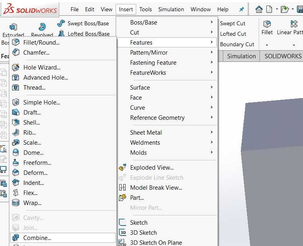This screenshot has width=303, height=246.
Task: Open the New document dropdown arrow
Action: click(x=277, y=9)
